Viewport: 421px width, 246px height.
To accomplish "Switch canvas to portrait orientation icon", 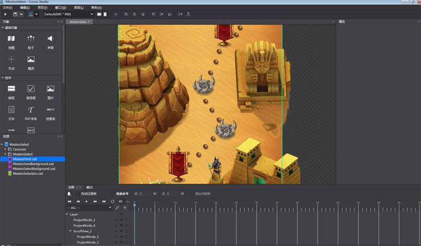I will coord(105,14).
